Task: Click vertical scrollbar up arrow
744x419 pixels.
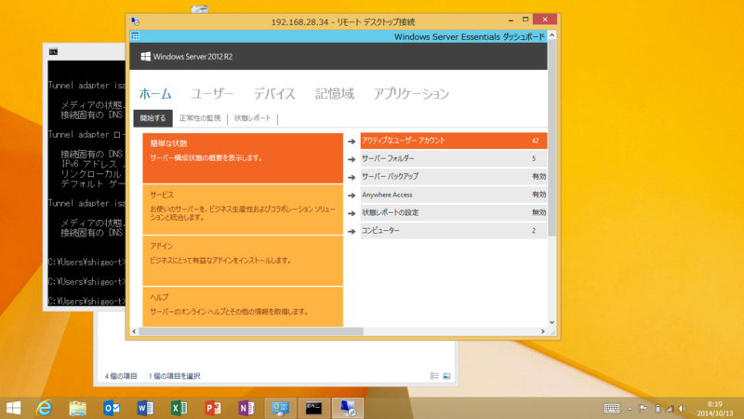Action: tap(551, 35)
